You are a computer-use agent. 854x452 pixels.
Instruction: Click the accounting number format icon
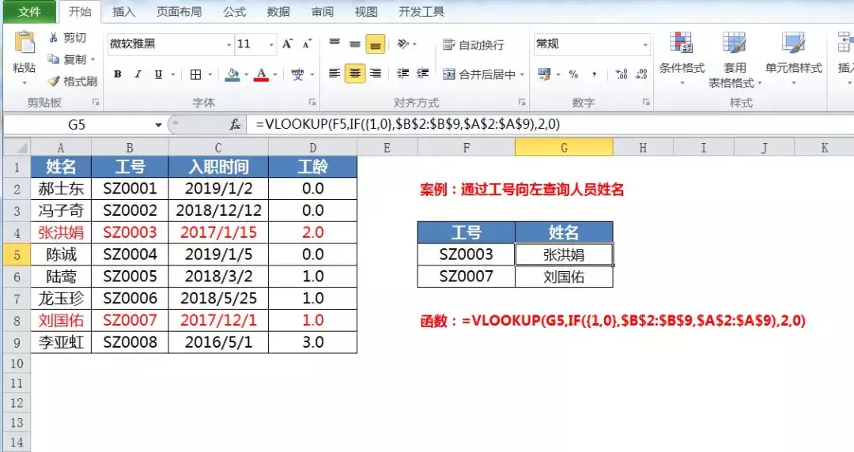pos(543,74)
